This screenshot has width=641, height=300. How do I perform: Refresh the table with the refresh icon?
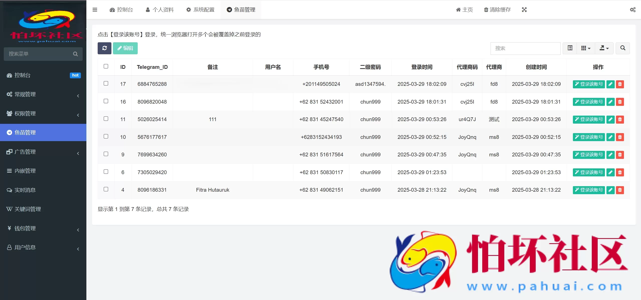104,48
